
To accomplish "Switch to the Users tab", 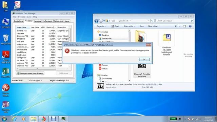I will [x=67, y=21].
